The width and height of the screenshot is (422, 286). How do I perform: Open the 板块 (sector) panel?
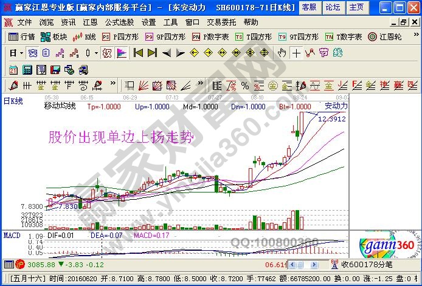[x=54, y=37]
